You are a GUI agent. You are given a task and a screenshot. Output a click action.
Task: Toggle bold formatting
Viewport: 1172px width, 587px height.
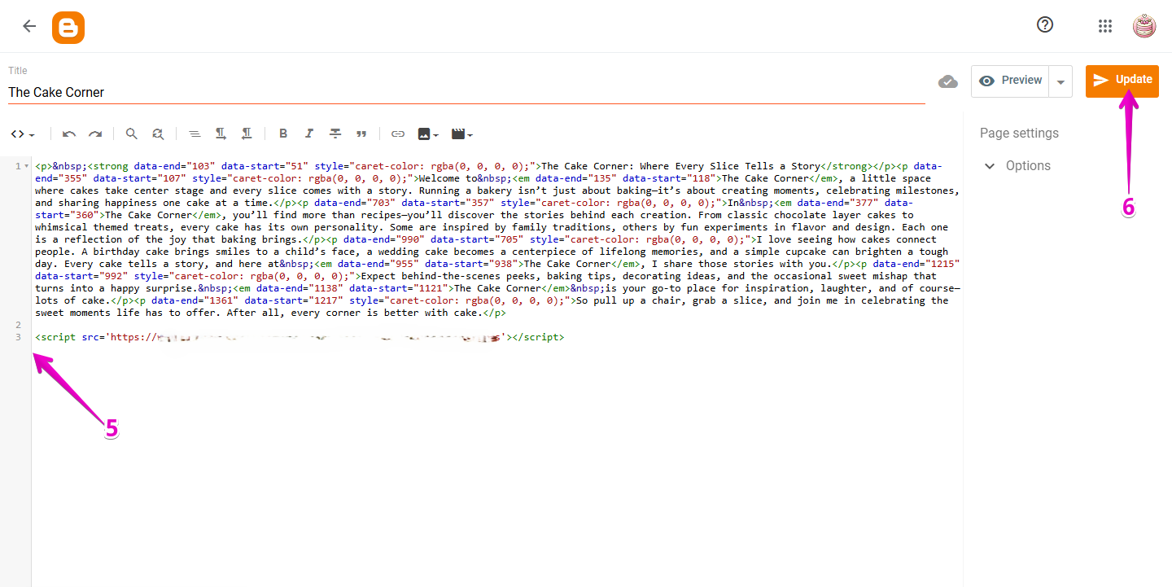point(283,134)
